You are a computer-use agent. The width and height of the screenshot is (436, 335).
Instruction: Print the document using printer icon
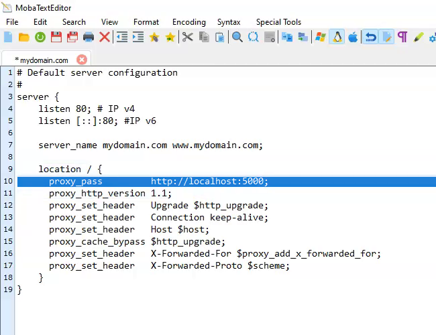[x=89, y=37]
